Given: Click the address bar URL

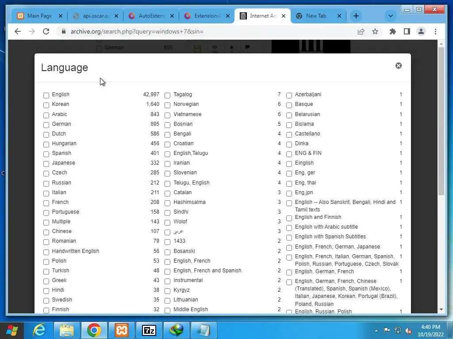Looking at the screenshot, I should 137,31.
